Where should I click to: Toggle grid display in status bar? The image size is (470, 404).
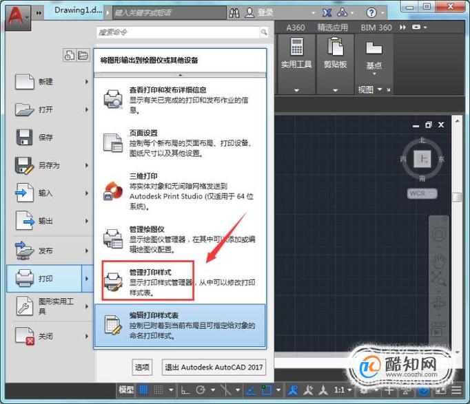[144, 390]
